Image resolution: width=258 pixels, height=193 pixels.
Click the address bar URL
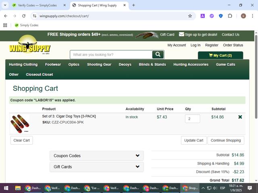[64, 16]
